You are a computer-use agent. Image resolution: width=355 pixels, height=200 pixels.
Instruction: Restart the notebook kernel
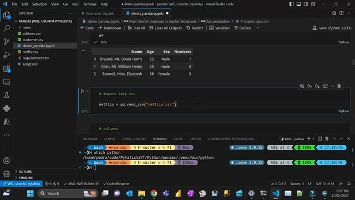195,28
